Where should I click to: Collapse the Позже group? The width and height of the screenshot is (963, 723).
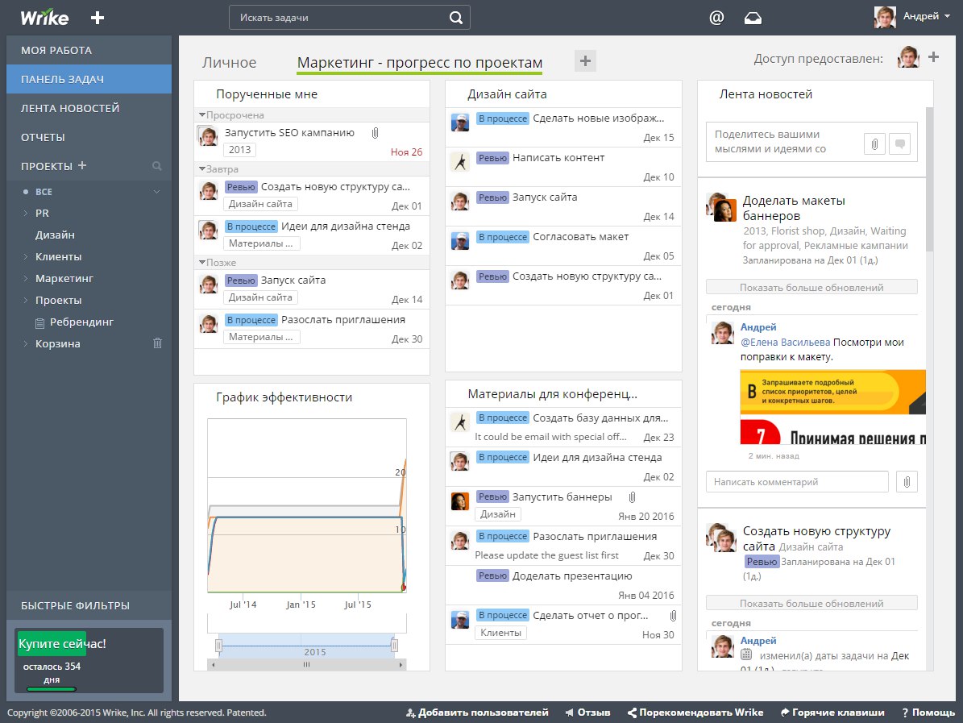[202, 262]
